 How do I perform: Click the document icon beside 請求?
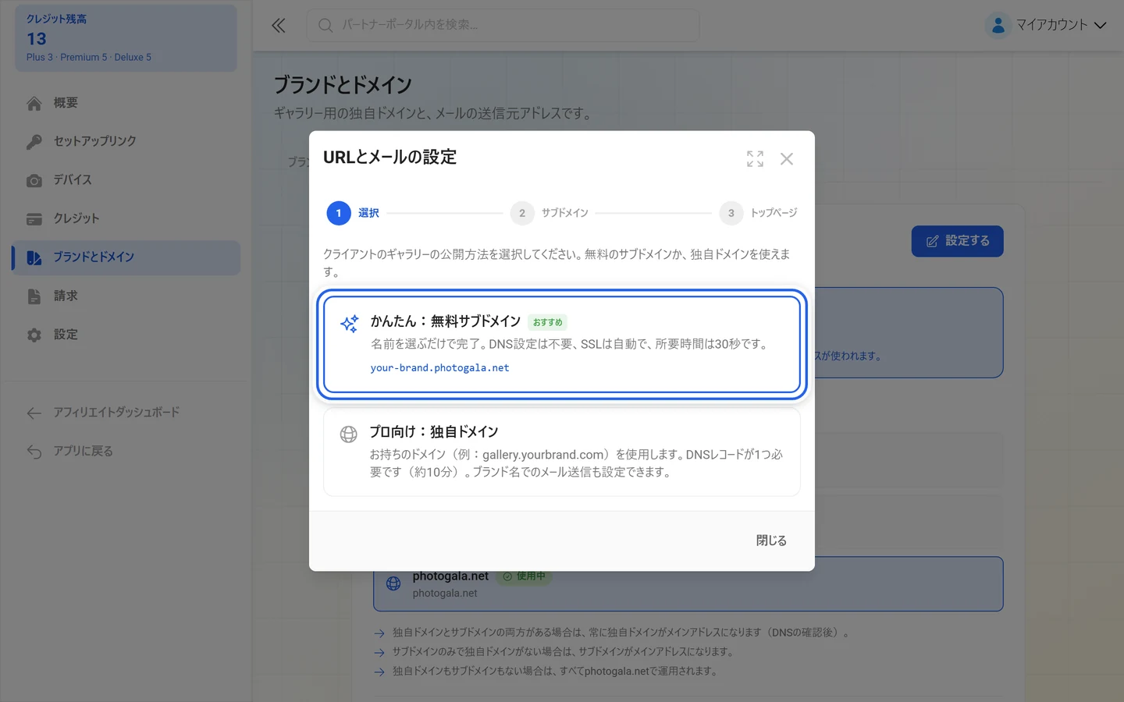tap(34, 296)
